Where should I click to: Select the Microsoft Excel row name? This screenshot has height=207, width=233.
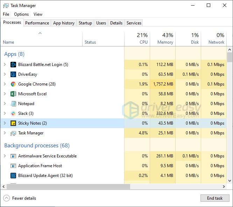click(32, 94)
